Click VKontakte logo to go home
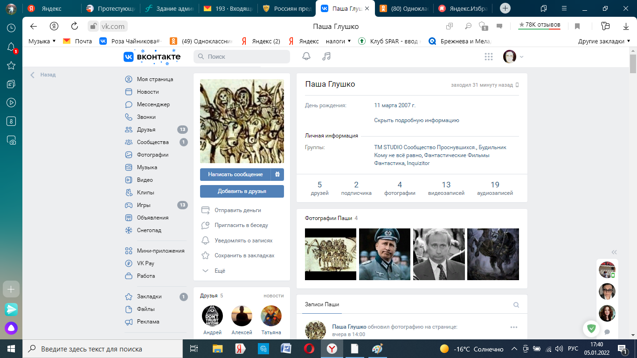The image size is (637, 358). (152, 56)
